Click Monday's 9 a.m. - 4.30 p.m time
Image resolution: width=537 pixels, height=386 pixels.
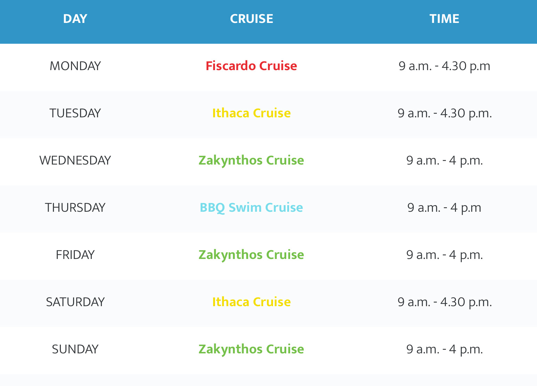tap(444, 66)
